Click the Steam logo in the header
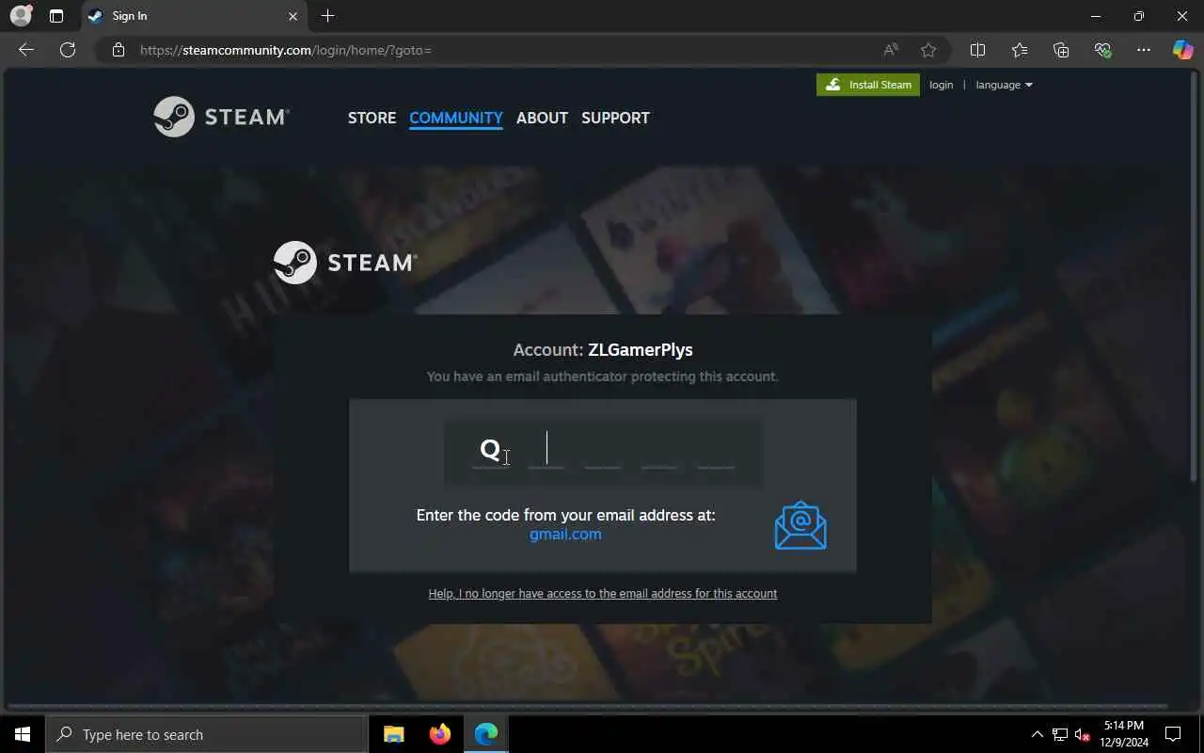Screen dimensions: 1204x753 coord(221,117)
